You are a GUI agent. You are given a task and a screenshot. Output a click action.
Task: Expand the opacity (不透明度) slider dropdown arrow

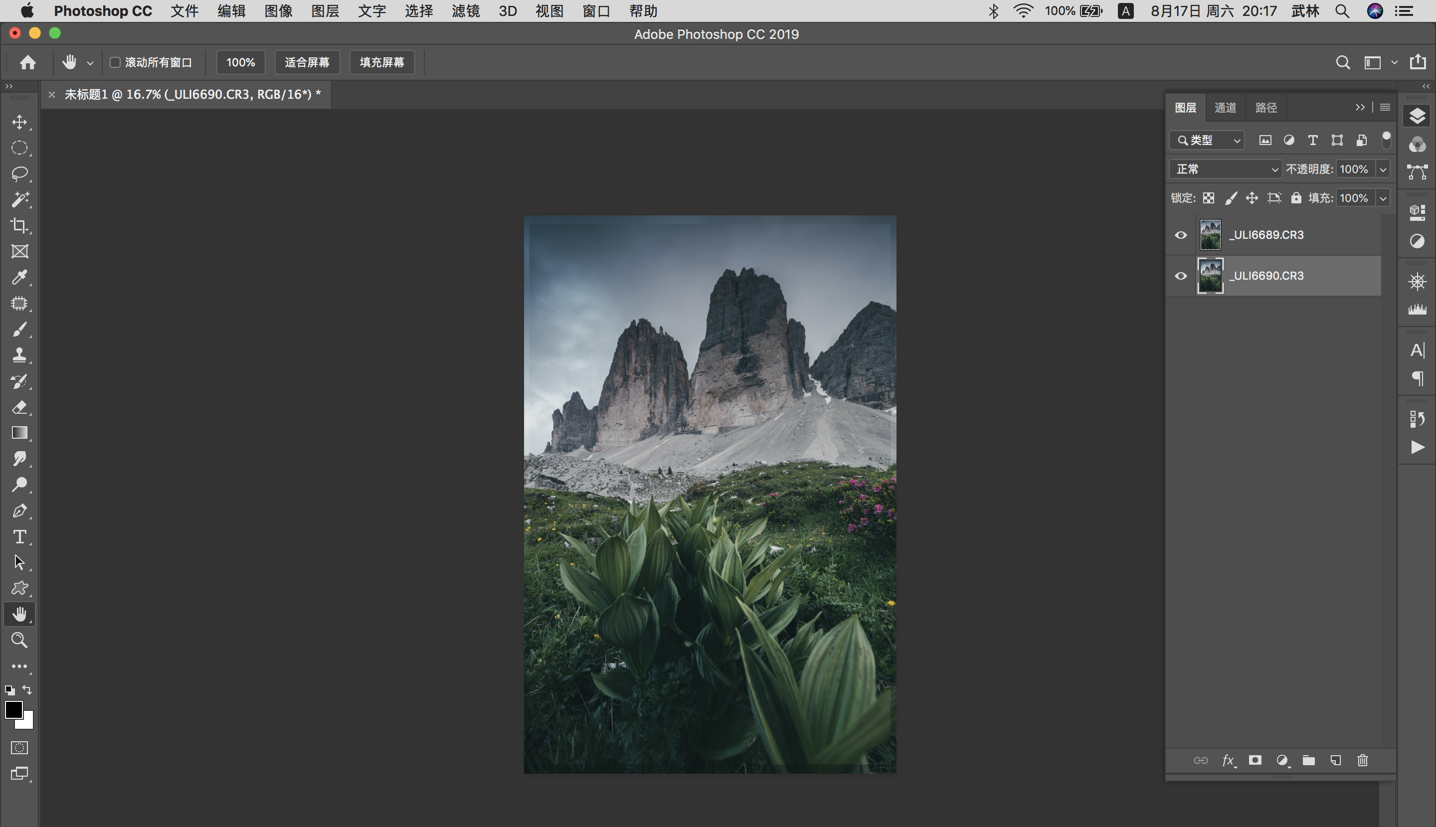[x=1383, y=169]
